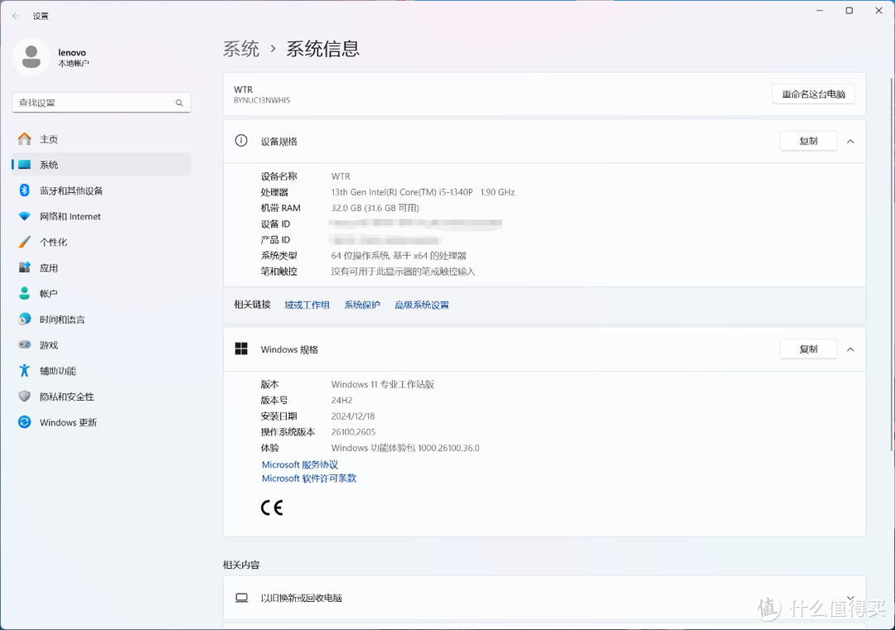The width and height of the screenshot is (895, 630).
Task: Collapse the Windows 规格 section chevron
Action: pos(850,349)
